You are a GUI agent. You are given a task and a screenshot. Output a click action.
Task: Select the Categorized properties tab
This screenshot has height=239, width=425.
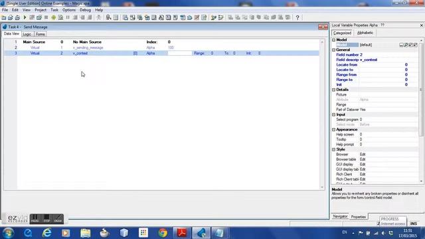pos(342,33)
